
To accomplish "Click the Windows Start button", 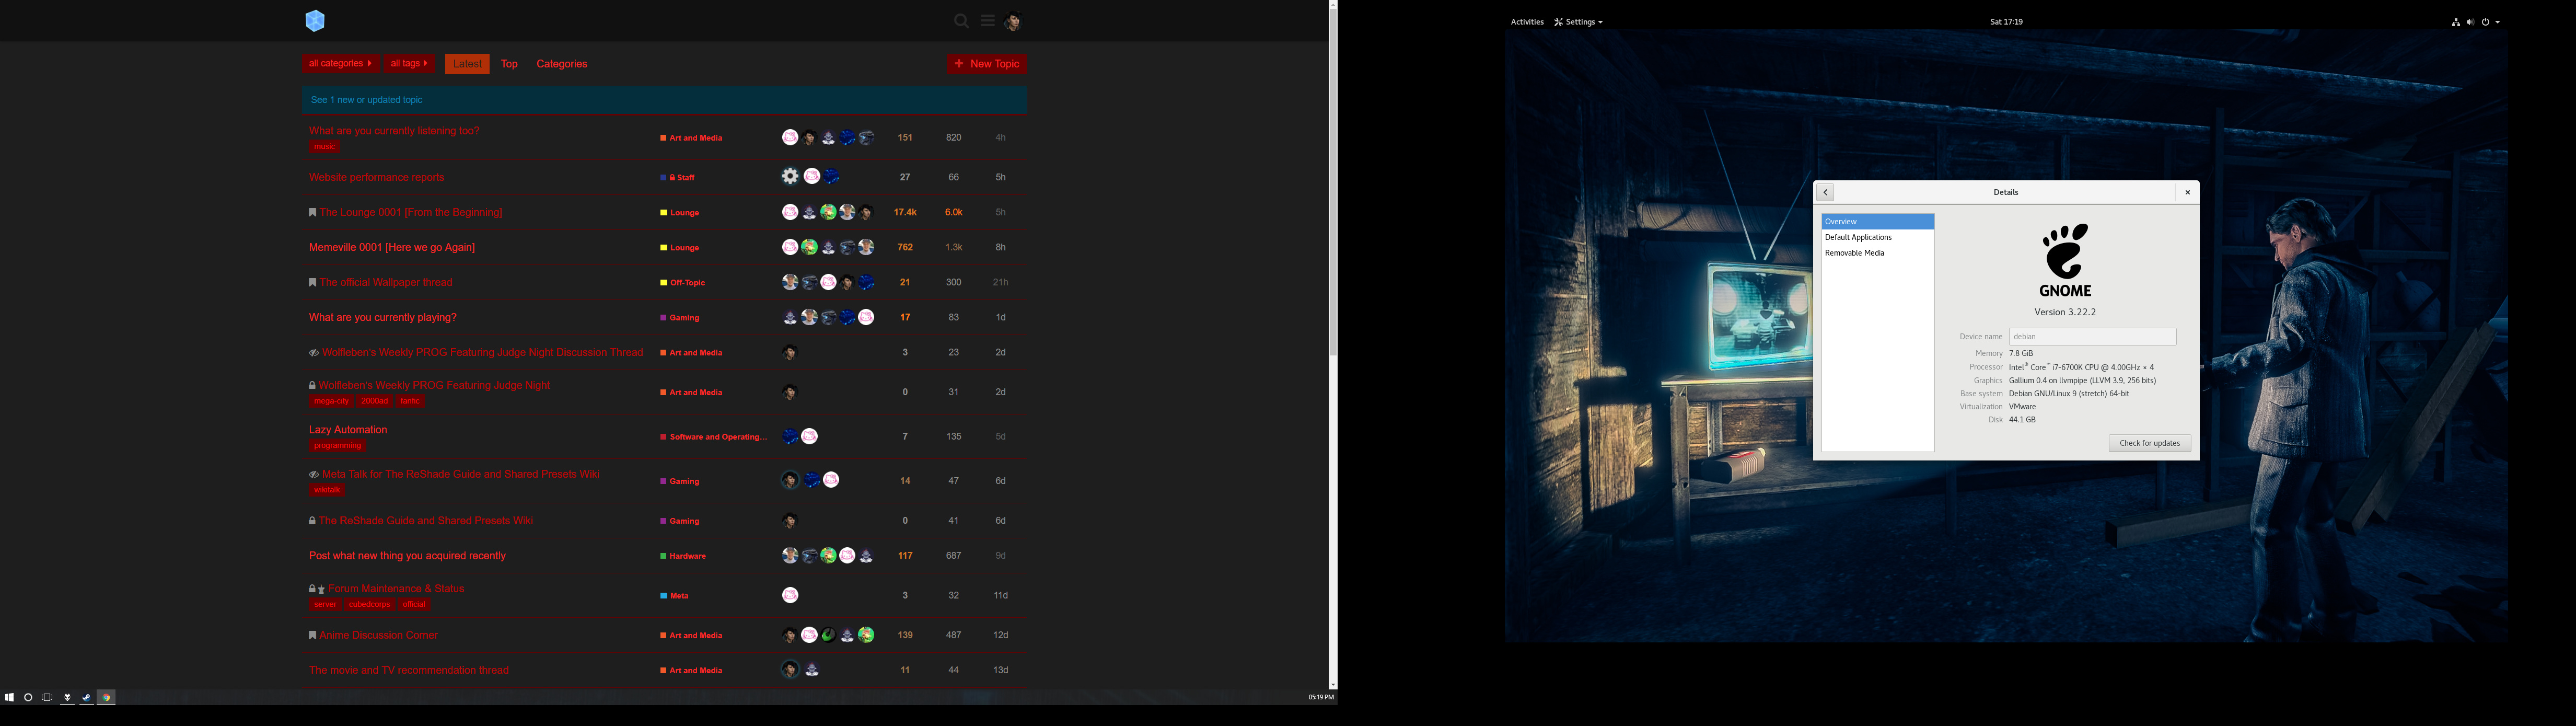I will (x=9, y=697).
